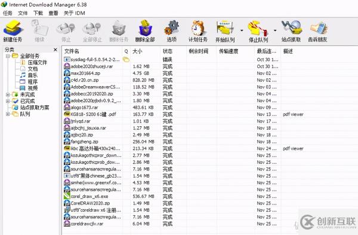Click folder icon in sysdiag-full row

tap(126, 60)
